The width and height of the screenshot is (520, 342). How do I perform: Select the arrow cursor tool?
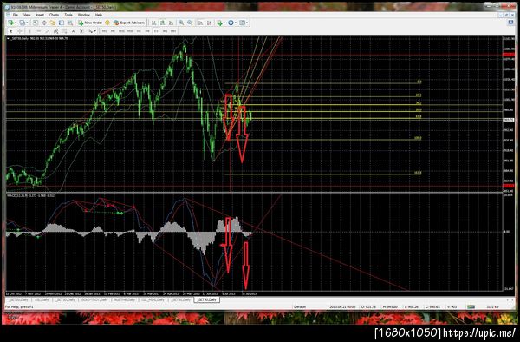[x=11, y=31]
